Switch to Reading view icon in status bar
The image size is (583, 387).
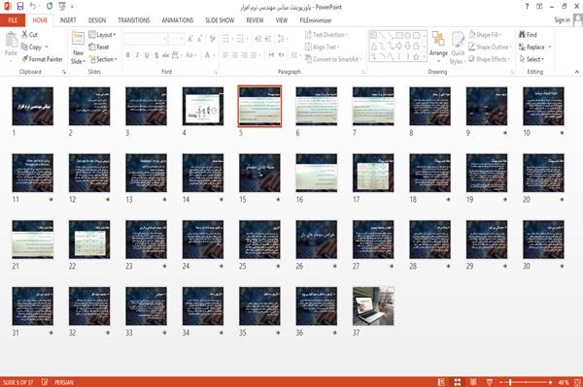pyautogui.click(x=473, y=382)
